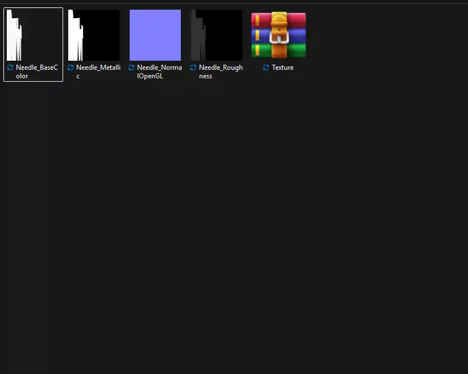Click the Texture archive name label
The image size is (468, 374).
[283, 68]
